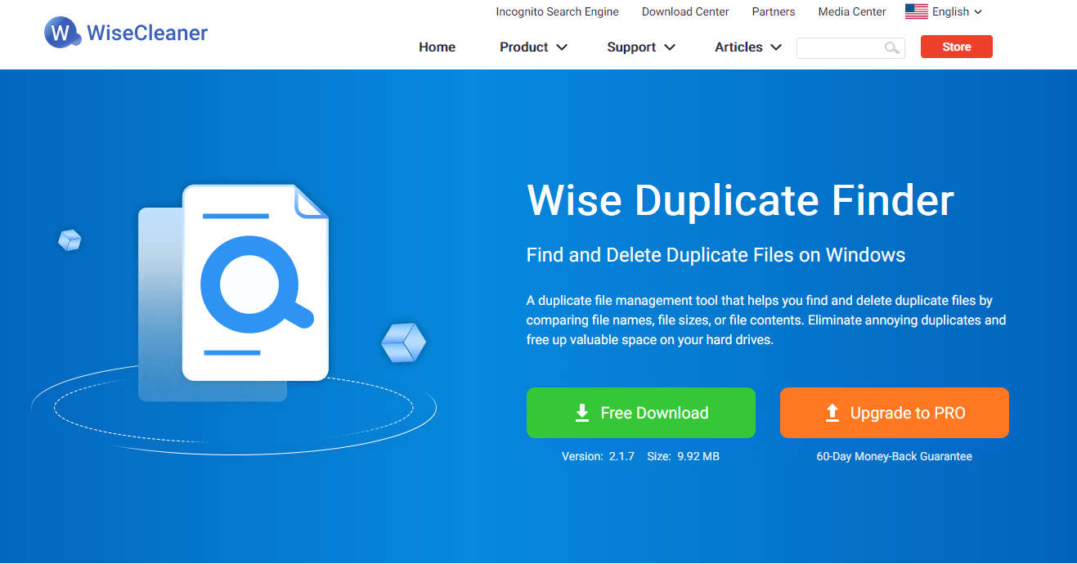Click the 60-Day Money-Back Guarantee text

pyautogui.click(x=894, y=457)
